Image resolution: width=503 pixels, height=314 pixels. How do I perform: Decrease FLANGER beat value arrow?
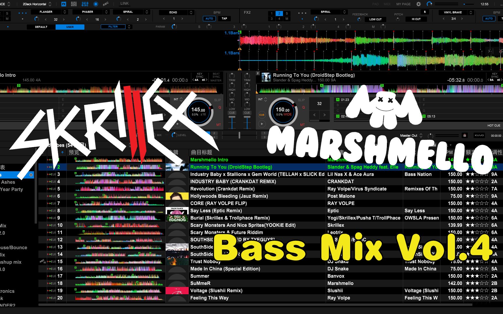click(46, 19)
